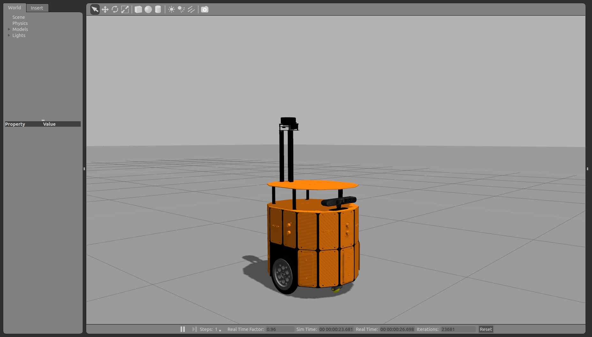Open the Steps count dropdown
Viewport: 592px width, 337px height.
pos(220,330)
